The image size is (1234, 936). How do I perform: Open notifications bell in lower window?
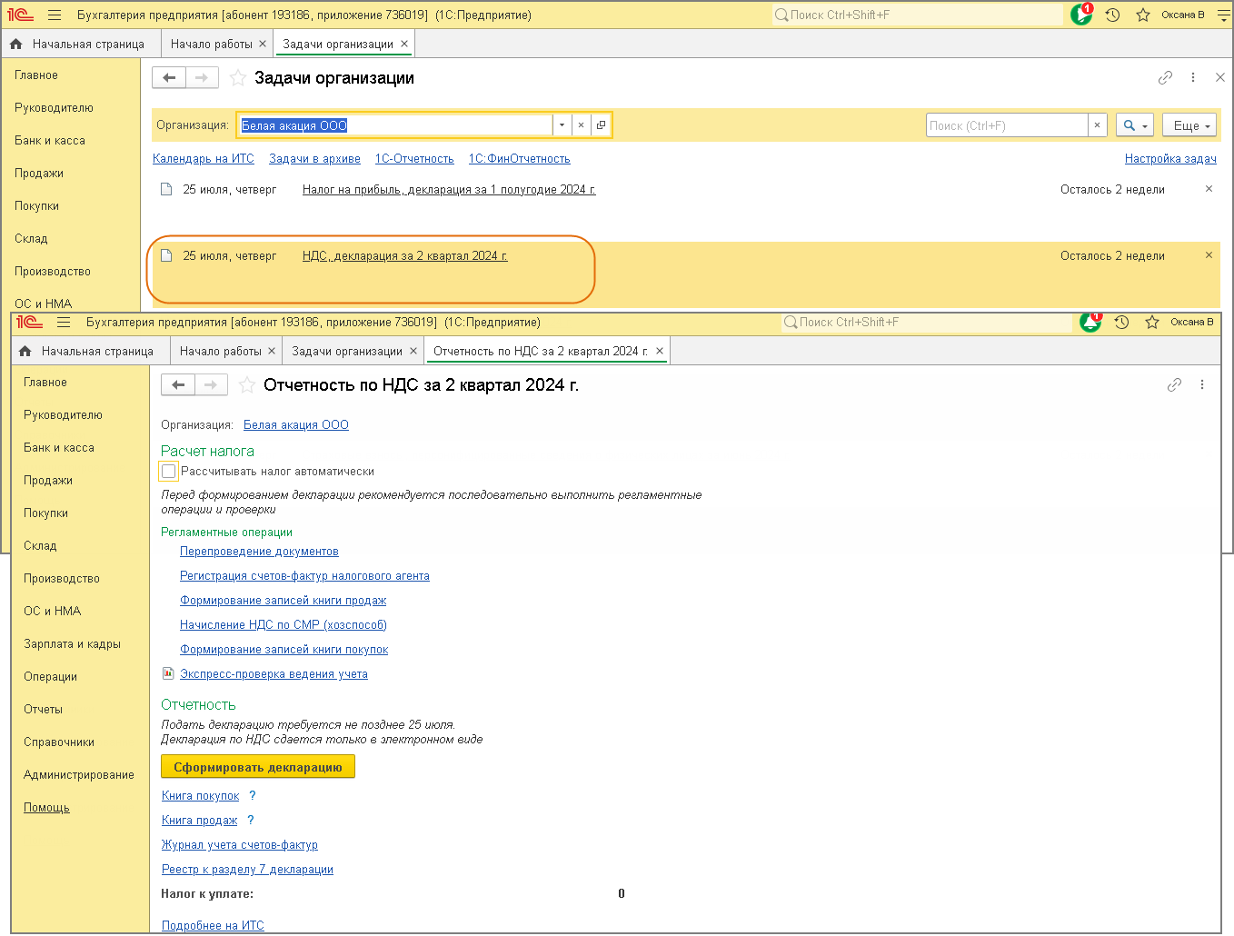[1090, 322]
